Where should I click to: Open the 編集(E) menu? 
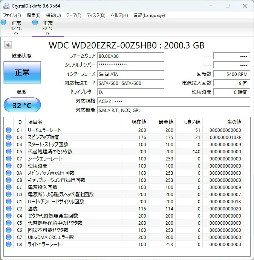(x=34, y=15)
